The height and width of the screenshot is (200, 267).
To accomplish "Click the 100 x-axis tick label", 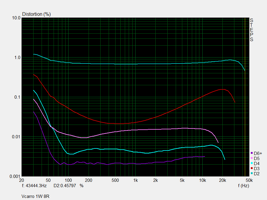I will (68, 180).
